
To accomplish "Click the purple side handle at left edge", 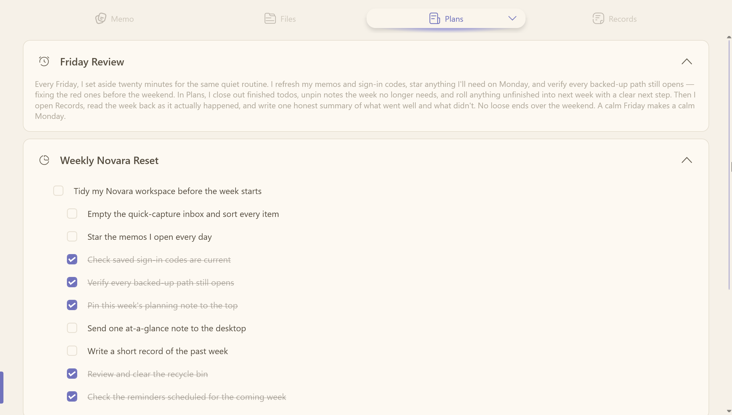I will [2, 387].
